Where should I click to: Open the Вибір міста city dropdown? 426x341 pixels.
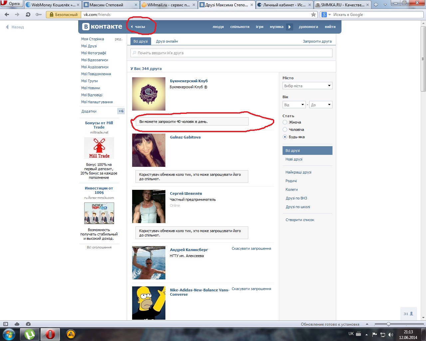point(308,86)
